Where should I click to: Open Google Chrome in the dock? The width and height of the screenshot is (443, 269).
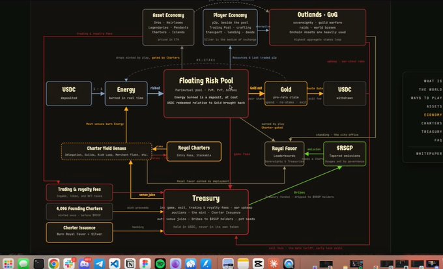[x=53, y=264]
